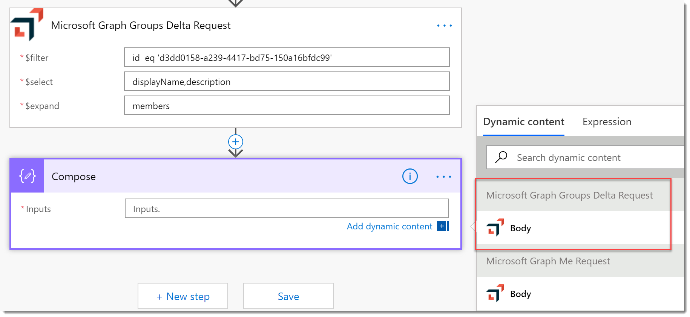Image resolution: width=690 pixels, height=317 pixels.
Task: Click the $filter field label
Action: (x=37, y=58)
